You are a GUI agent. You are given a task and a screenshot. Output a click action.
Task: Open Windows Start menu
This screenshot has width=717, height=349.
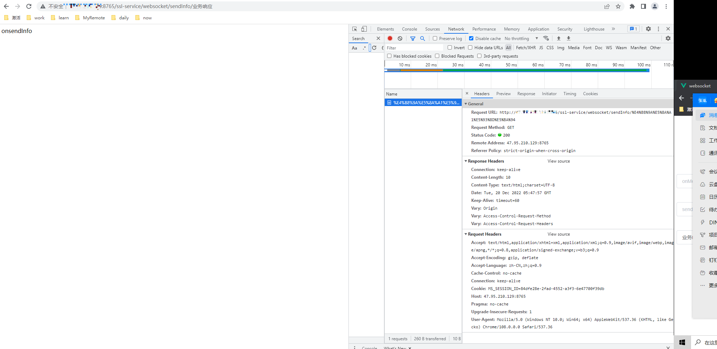tap(682, 342)
